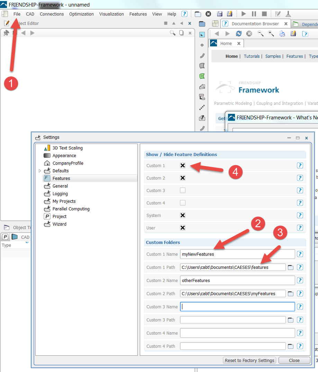Viewport: 318px width, 372px height.
Task: Click the play run toolbar button
Action: [x=244, y=14]
